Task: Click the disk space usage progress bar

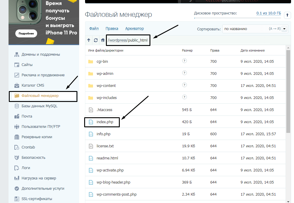Action: click(x=237, y=18)
